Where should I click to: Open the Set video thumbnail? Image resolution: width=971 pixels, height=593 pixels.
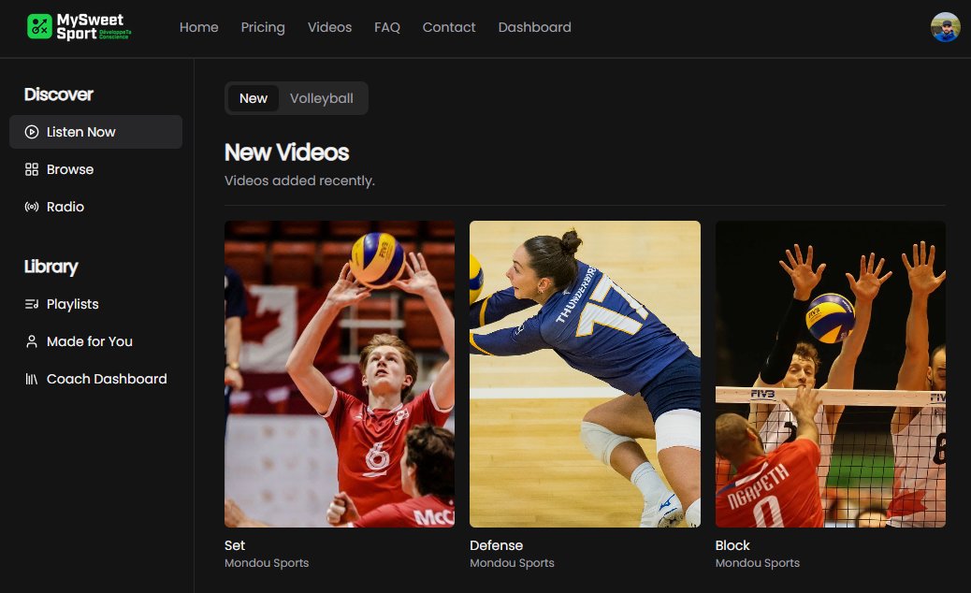[340, 374]
